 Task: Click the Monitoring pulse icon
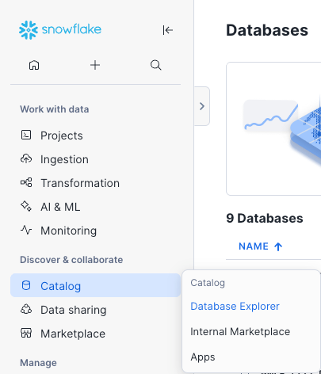click(26, 230)
